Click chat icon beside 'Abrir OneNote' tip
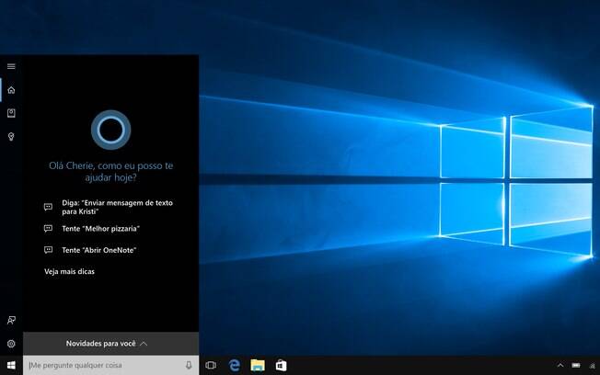The height and width of the screenshot is (375, 600). tap(48, 250)
